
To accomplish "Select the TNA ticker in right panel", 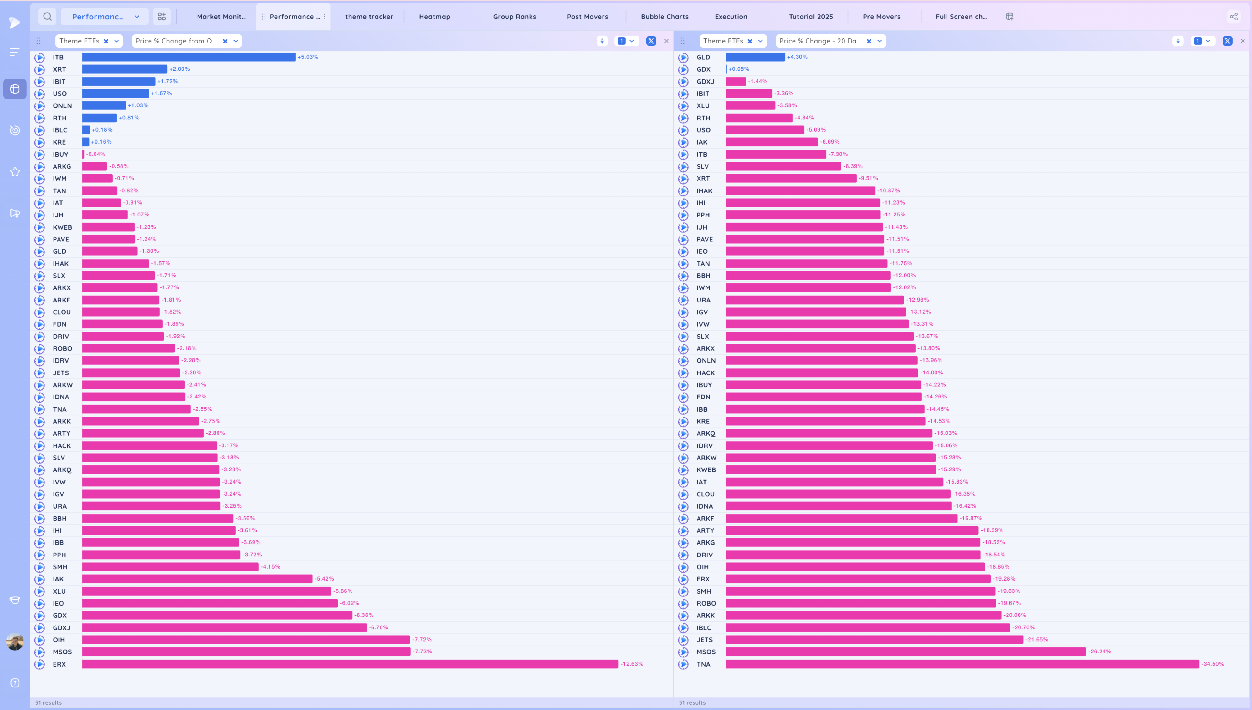I will click(703, 664).
